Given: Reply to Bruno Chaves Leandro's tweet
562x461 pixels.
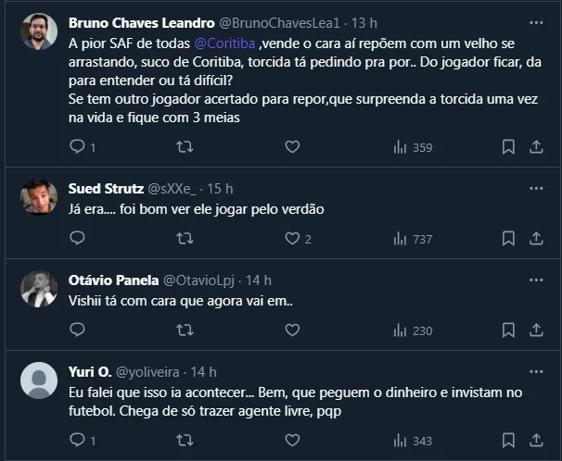Looking at the screenshot, I should pyautogui.click(x=78, y=146).
